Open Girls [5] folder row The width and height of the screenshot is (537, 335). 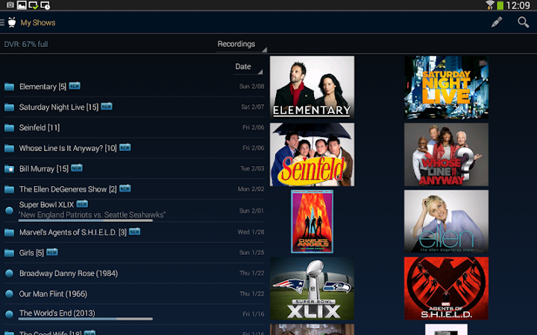(x=134, y=253)
